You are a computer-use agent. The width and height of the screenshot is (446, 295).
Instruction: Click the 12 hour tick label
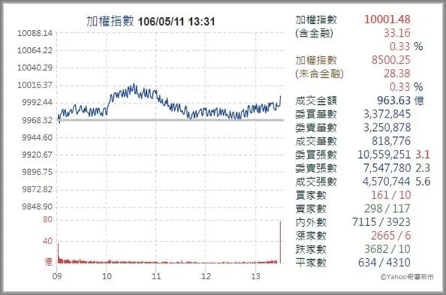coord(206,276)
